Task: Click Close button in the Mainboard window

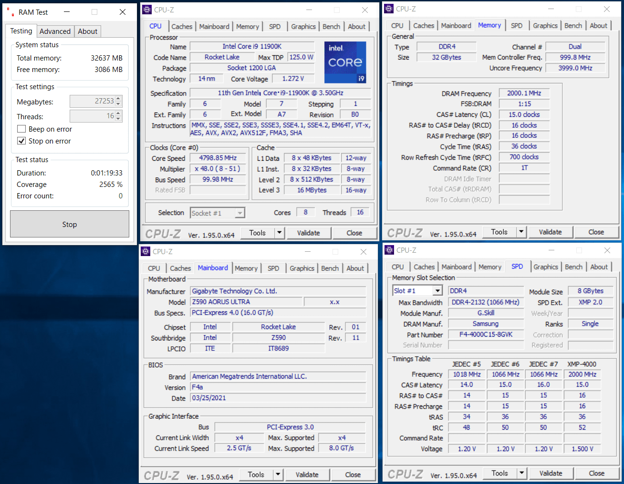Action: [353, 474]
